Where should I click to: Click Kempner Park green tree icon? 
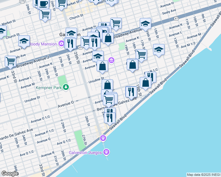[66, 87]
